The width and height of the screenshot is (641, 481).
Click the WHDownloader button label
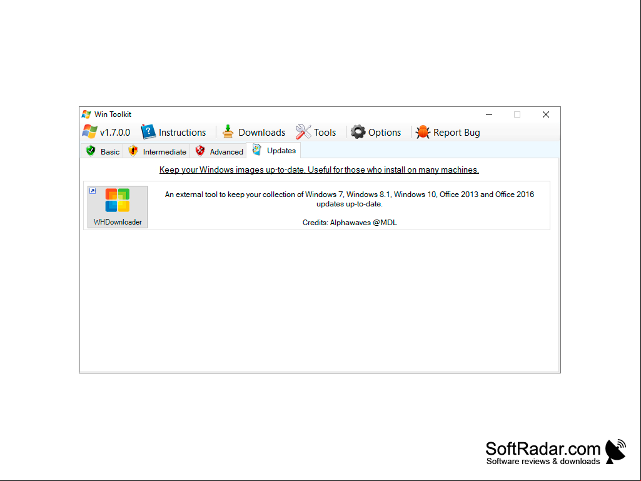tap(118, 222)
